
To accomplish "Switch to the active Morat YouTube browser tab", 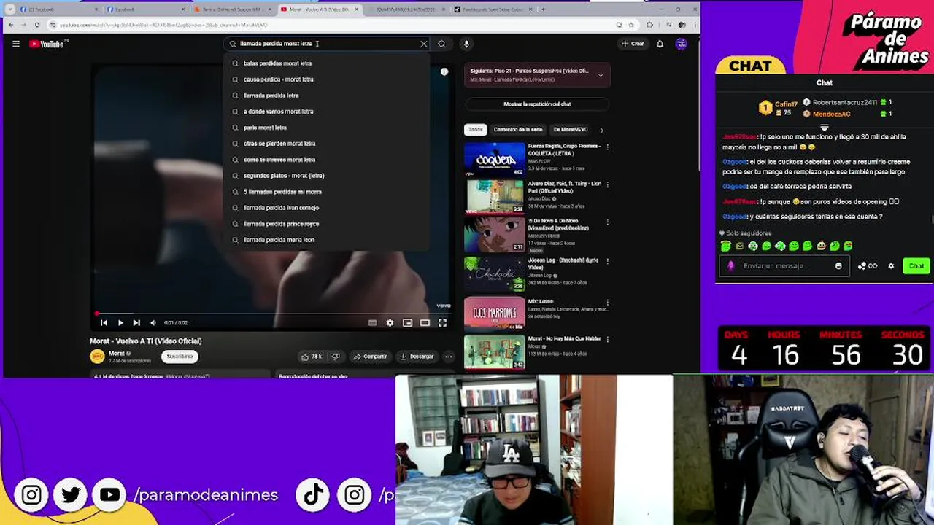I will coord(317,9).
